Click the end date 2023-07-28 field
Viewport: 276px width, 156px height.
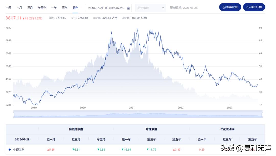point(116,8)
